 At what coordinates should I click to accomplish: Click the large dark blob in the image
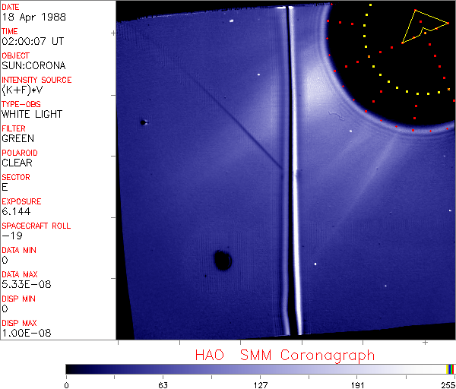click(x=223, y=260)
